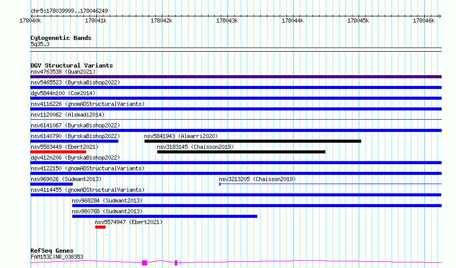Click the nsv6140790 (ByrskaBishop2022) label
This screenshot has height=268, width=456.
(x=75, y=136)
